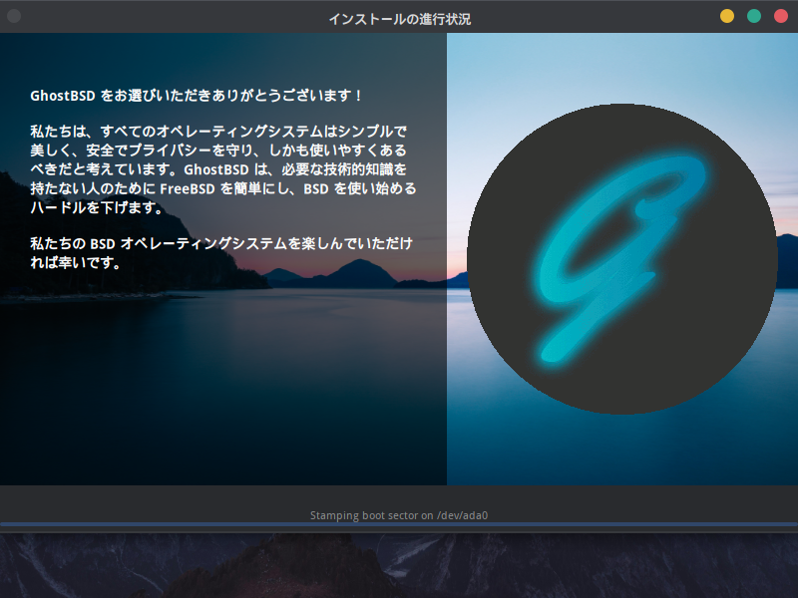Click the yellow minimize window button

tap(727, 16)
